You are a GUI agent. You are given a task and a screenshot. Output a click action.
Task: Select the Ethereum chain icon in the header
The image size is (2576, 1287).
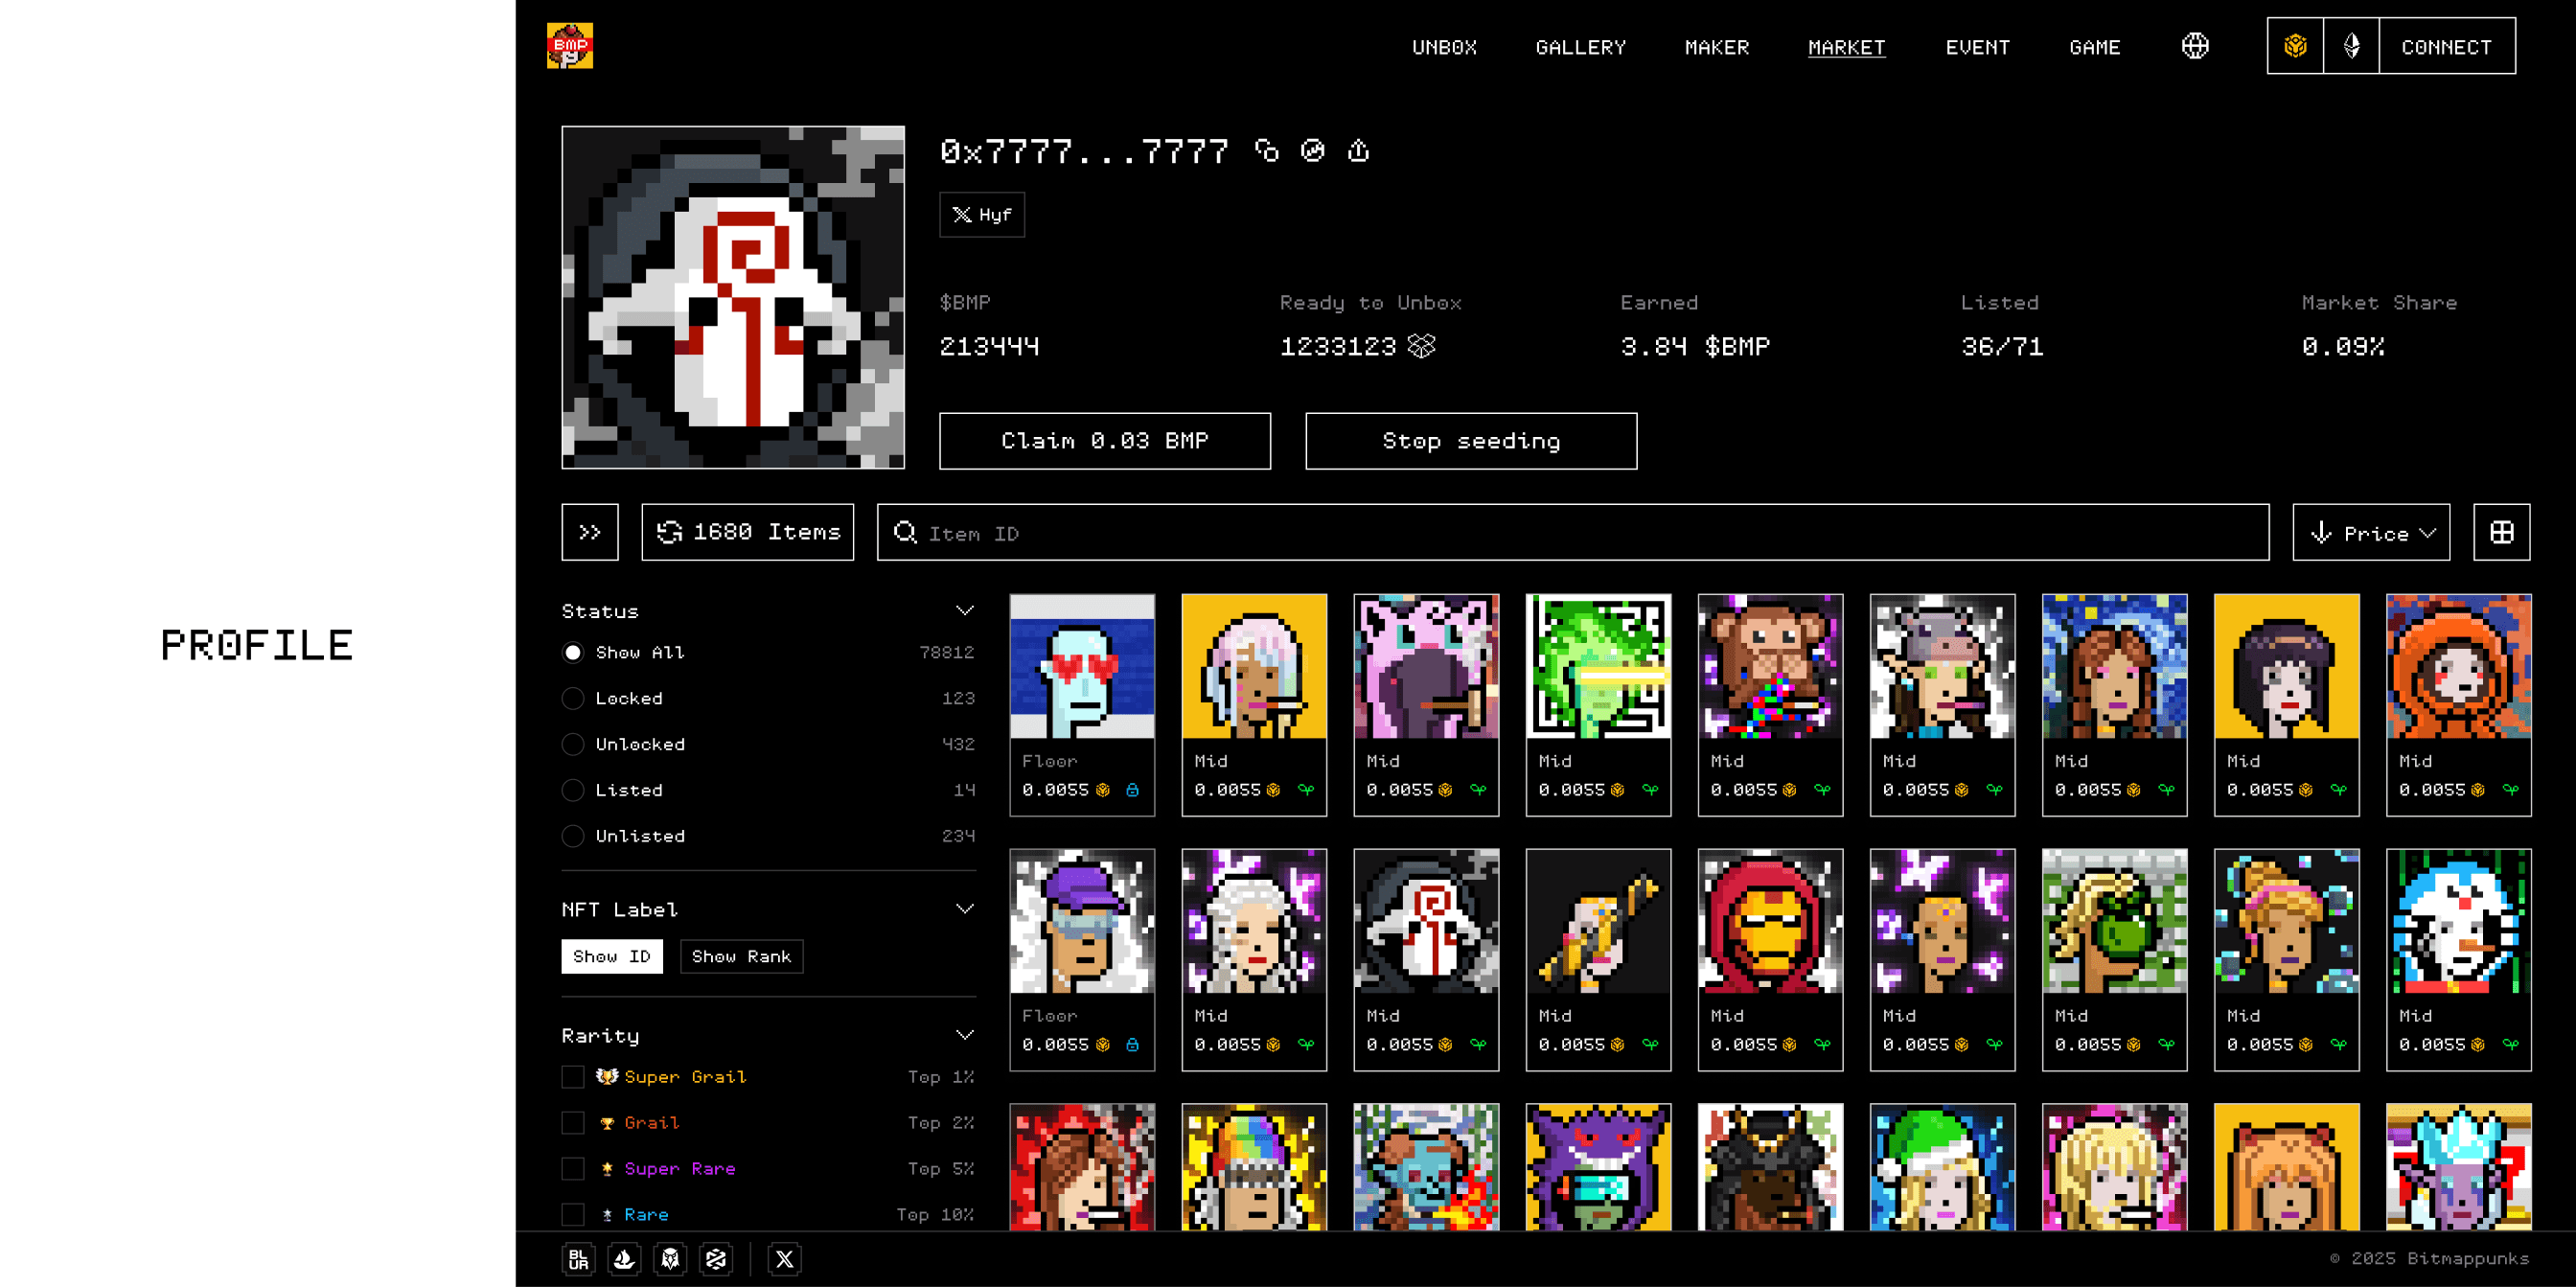[x=2352, y=46]
